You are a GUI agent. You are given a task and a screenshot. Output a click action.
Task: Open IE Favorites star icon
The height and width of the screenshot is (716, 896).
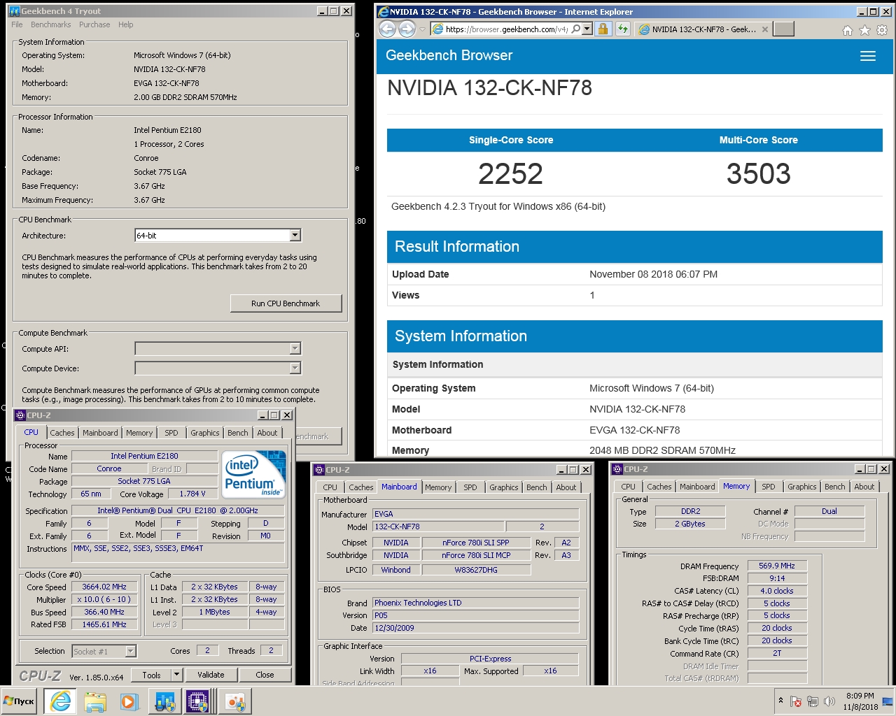864,30
